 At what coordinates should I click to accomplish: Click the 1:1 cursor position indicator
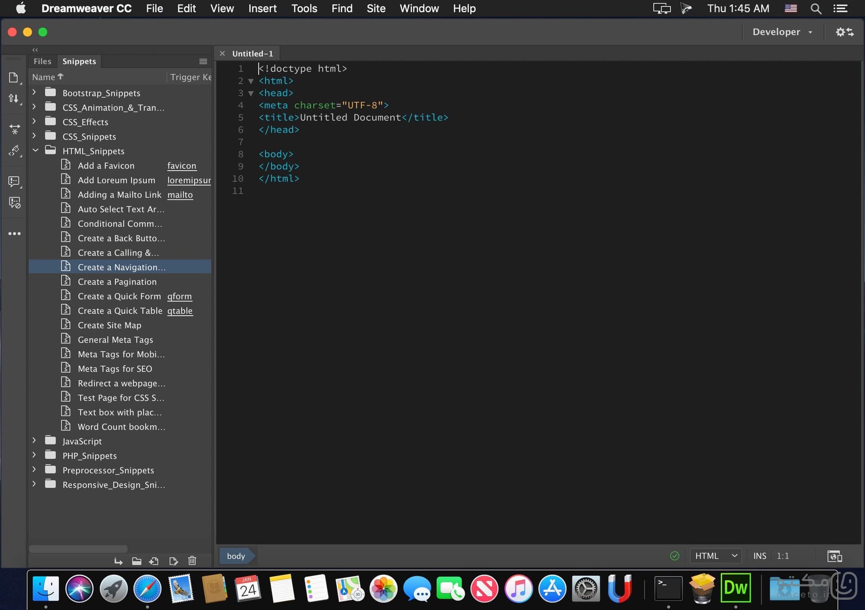pos(783,556)
